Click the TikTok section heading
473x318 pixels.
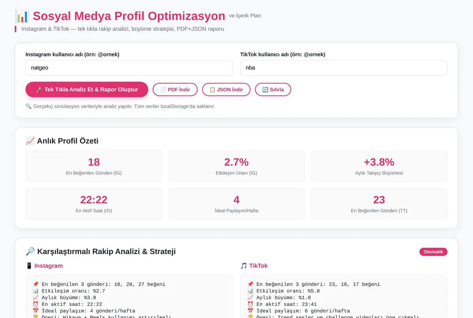coord(258,266)
